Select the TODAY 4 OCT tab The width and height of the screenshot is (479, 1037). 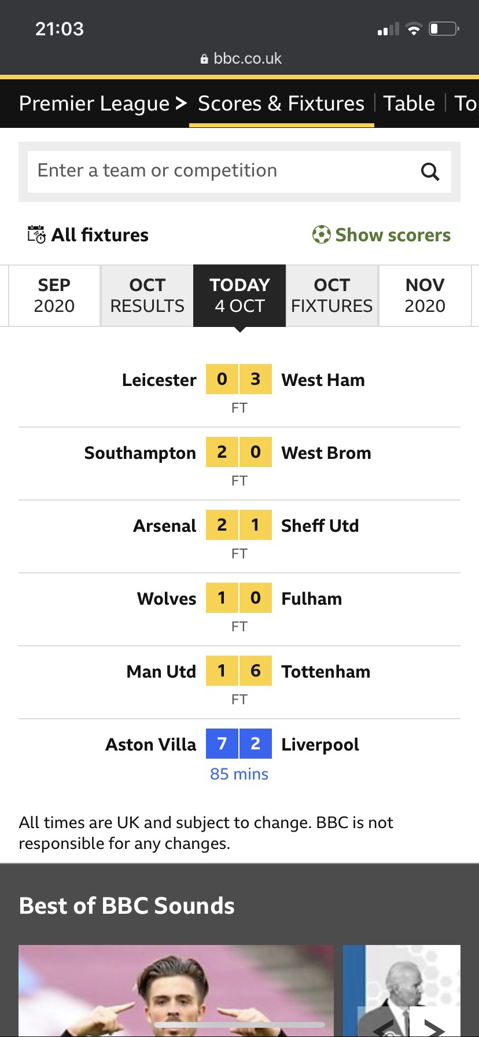239,295
